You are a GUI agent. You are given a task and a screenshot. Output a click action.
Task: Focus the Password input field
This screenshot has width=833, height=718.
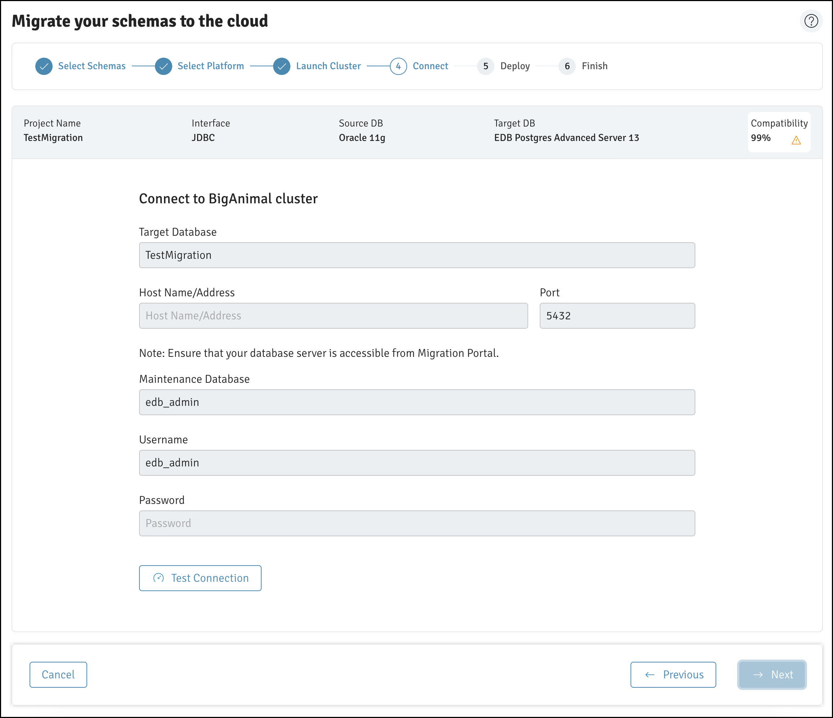coord(417,523)
